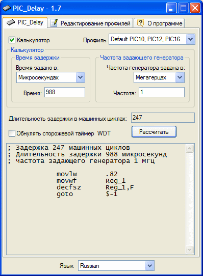Click the notepad pencil icon on profiles tab
The width and height of the screenshot is (203, 276).
(54, 23)
